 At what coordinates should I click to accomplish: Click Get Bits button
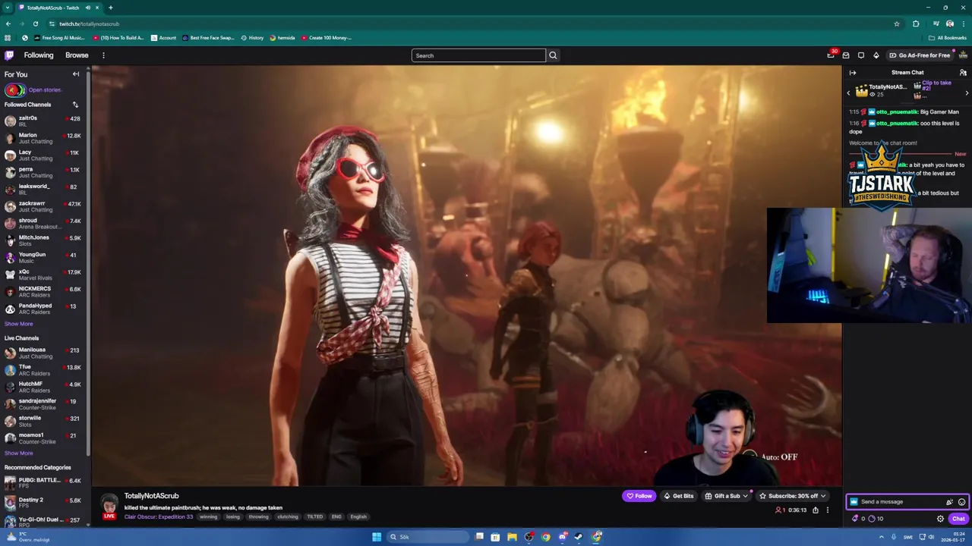coord(678,496)
